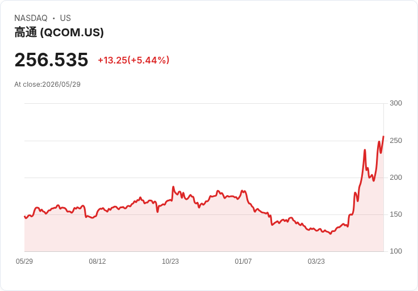This screenshot has width=418, height=291.
Task: Click the 01/07 date axis label
Action: 243,261
